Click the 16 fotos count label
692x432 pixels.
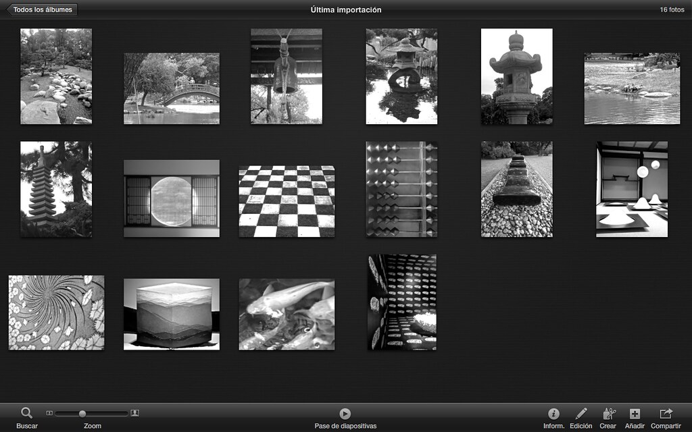(672, 9)
